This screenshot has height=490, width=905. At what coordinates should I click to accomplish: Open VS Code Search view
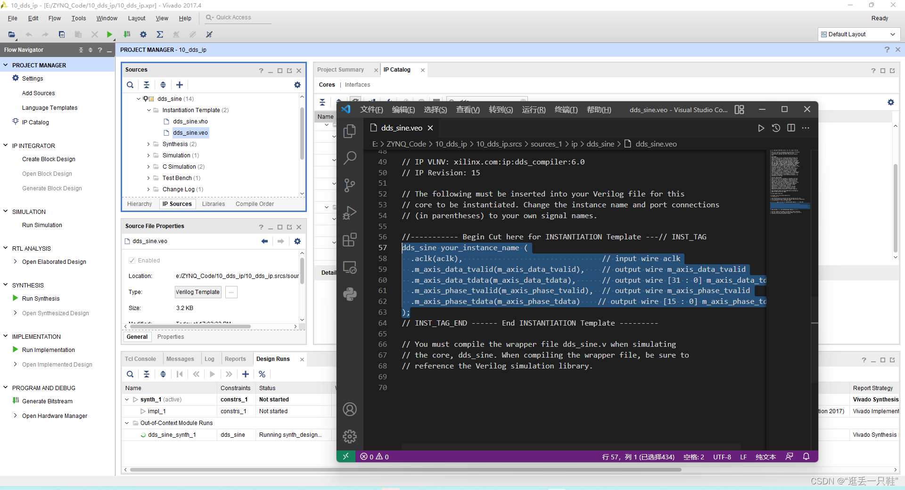point(350,158)
